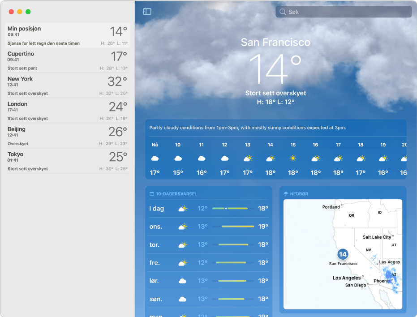Image resolution: width=417 pixels, height=317 pixels.
Task: Click the yellow minimize window button
Action: pyautogui.click(x=20, y=12)
